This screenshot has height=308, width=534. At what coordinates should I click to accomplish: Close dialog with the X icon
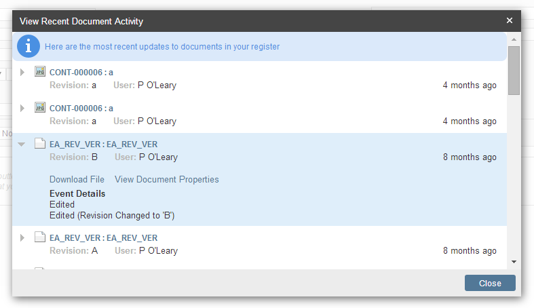pos(510,21)
